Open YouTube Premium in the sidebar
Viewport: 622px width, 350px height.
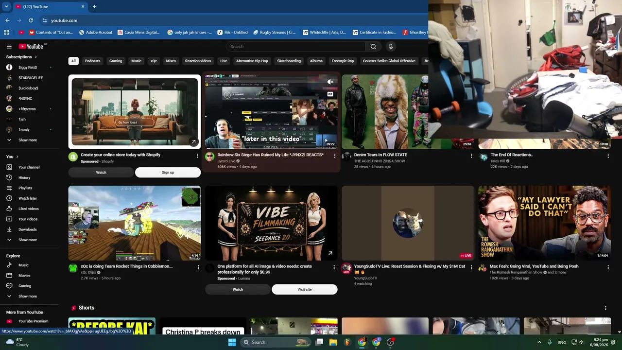[x=33, y=321]
